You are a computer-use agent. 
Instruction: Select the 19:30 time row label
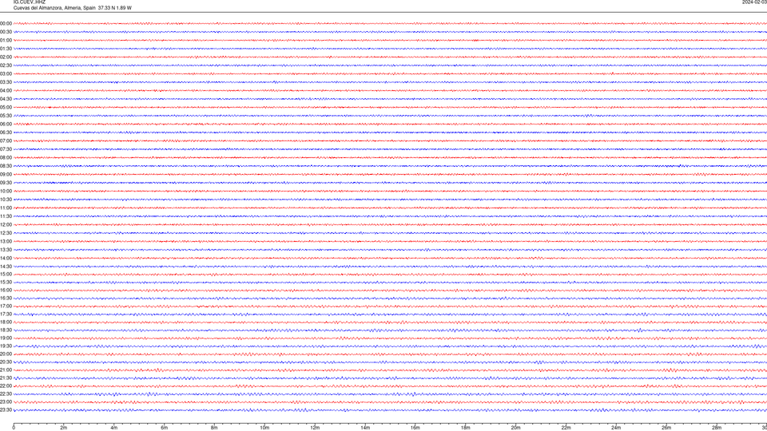6,346
